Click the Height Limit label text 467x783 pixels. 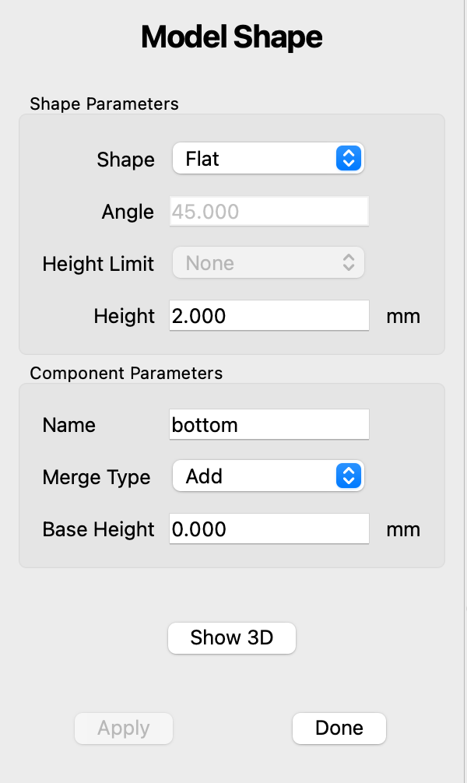point(98,264)
